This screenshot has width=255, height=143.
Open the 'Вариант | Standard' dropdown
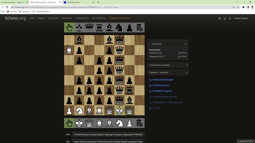(168, 72)
